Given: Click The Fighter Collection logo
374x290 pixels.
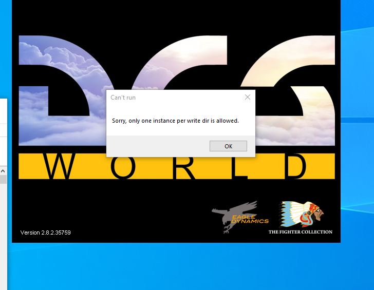Looking at the screenshot, I should [x=301, y=218].
